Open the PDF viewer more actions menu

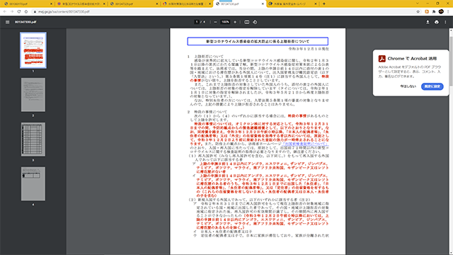445,22
